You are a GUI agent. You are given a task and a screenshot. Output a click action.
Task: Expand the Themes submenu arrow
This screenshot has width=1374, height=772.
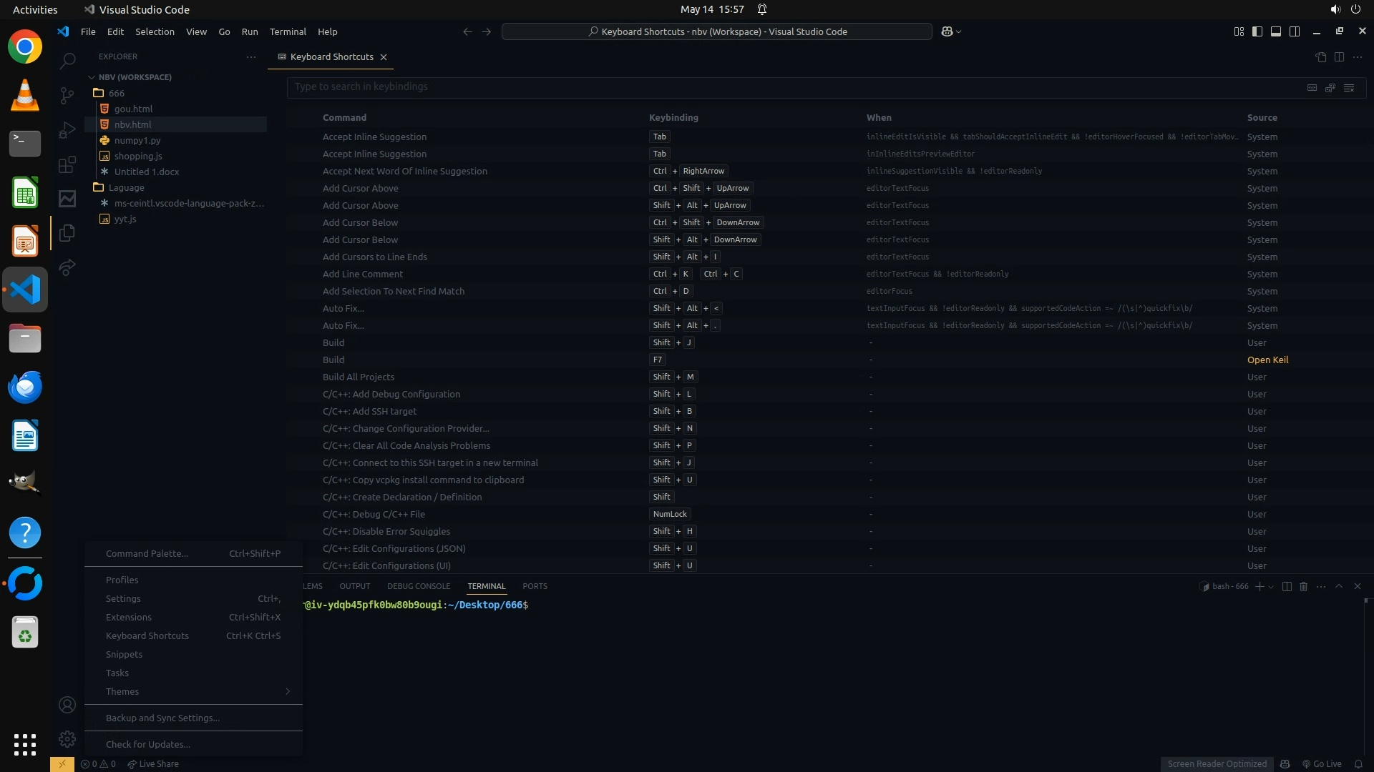coord(288,691)
